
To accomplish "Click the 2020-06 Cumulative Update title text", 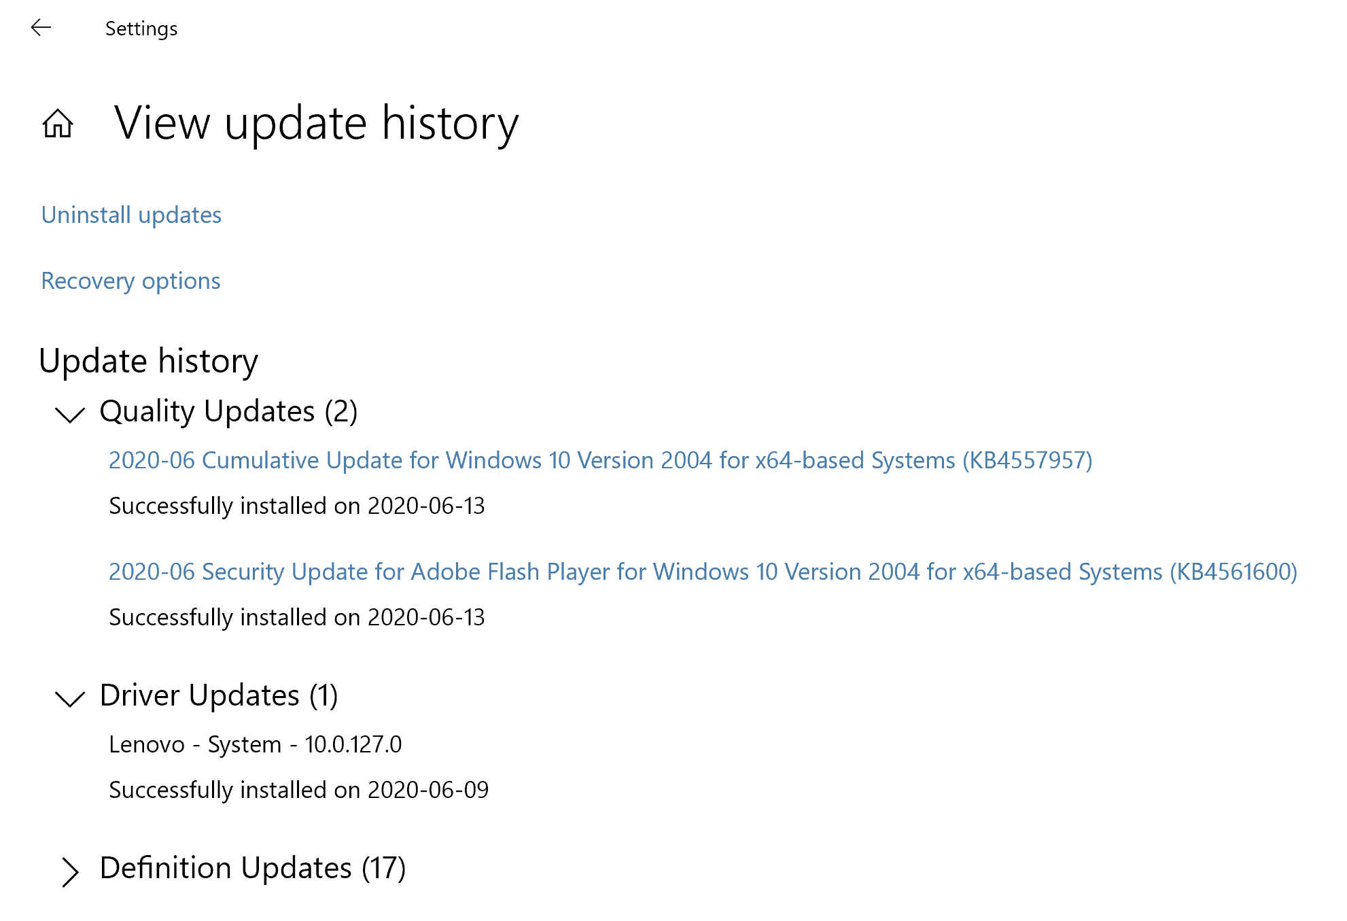I will (601, 460).
